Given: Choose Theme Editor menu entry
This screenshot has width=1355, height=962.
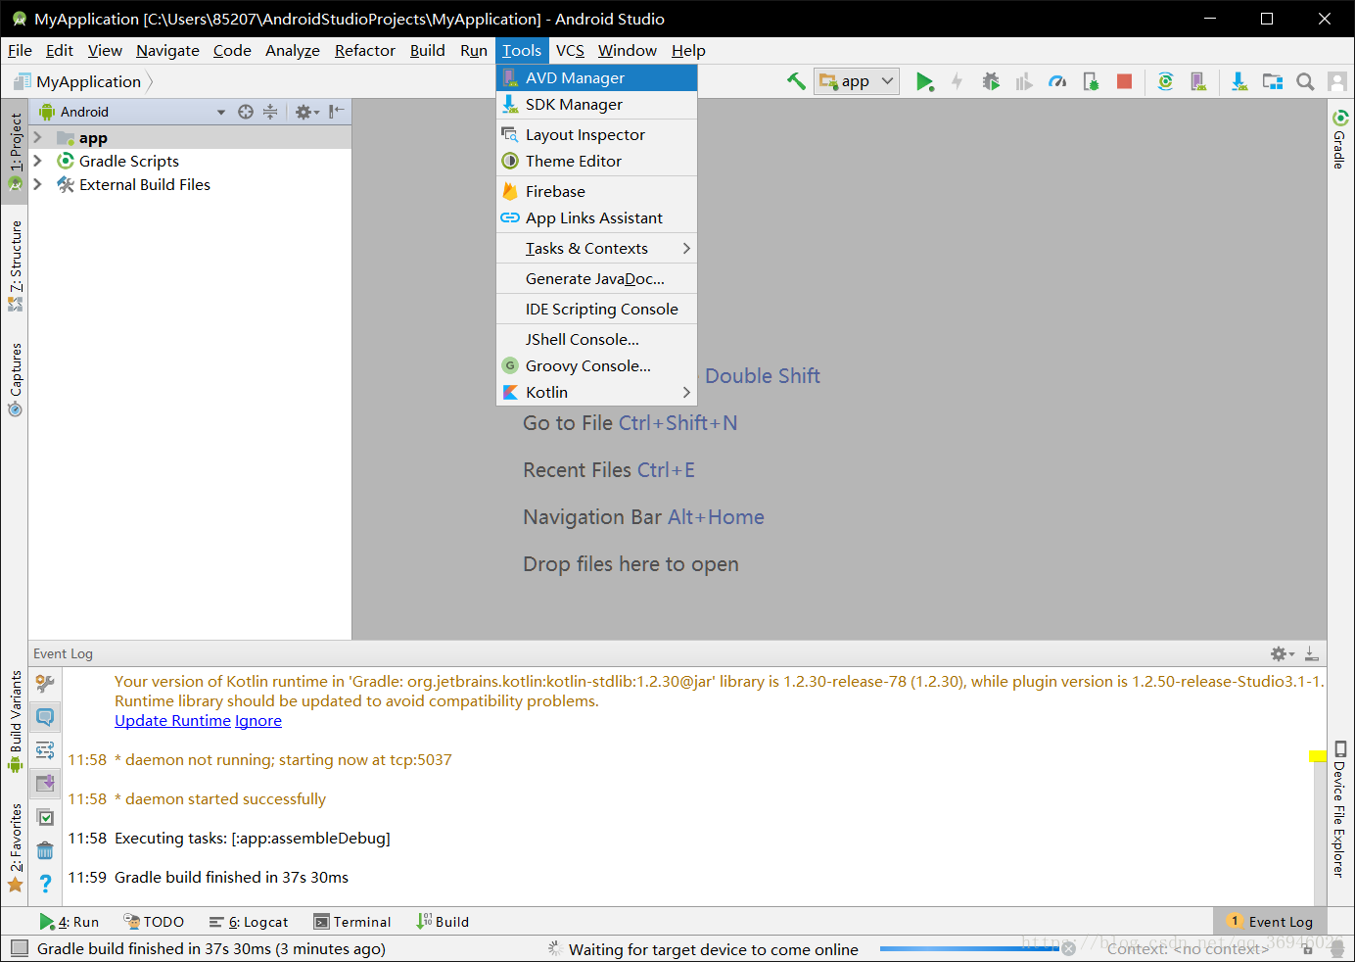Looking at the screenshot, I should [x=596, y=161].
